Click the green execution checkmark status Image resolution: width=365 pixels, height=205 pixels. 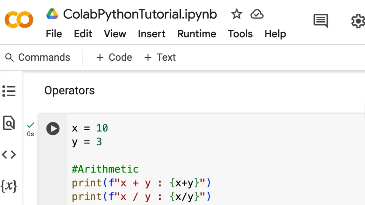pos(30,125)
